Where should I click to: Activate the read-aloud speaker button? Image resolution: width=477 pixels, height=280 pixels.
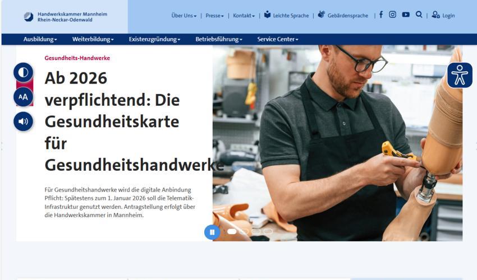pyautogui.click(x=23, y=122)
